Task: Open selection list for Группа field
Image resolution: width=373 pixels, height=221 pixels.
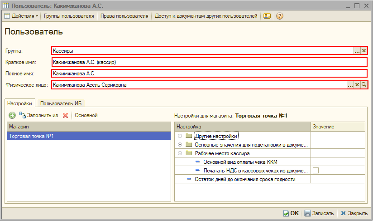Action: (357, 51)
